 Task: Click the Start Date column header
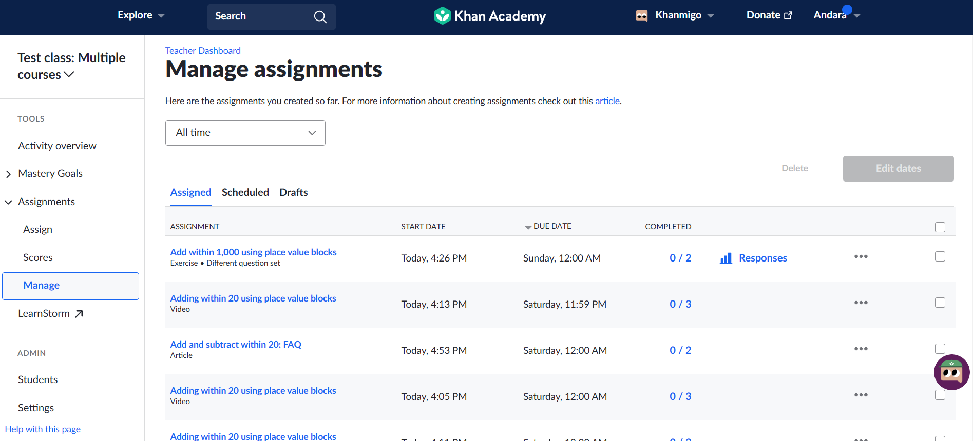(423, 227)
